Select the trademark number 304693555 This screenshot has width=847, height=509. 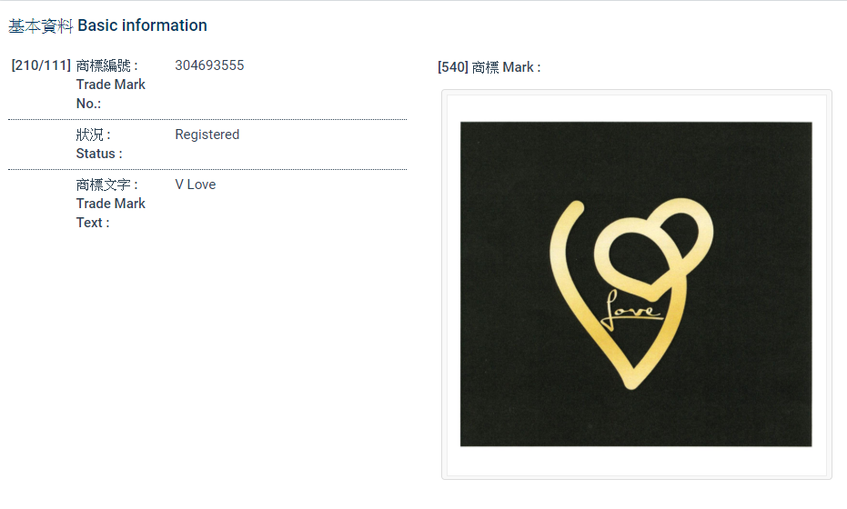pos(209,65)
